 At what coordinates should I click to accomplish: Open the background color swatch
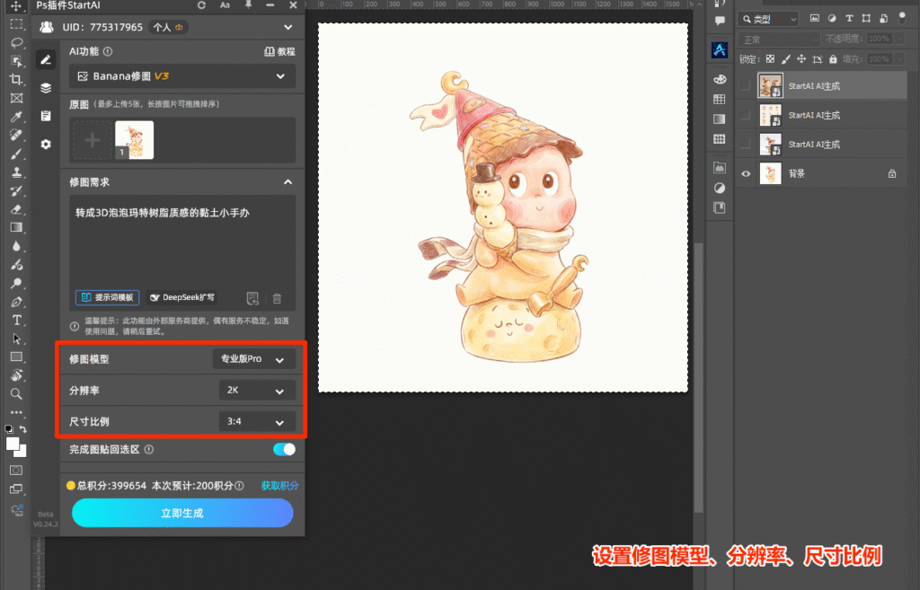[x=22, y=453]
